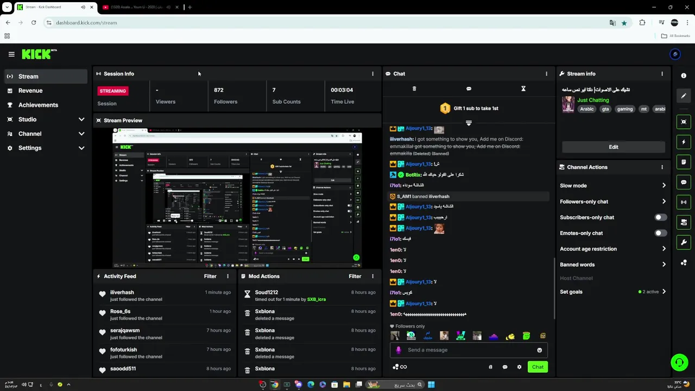Open chat settings with the gear icon by the Chat button

pos(519,367)
